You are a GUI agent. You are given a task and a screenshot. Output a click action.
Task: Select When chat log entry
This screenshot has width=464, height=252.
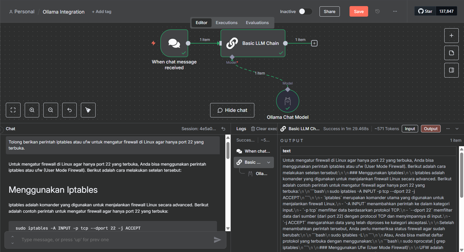pyautogui.click(x=254, y=151)
